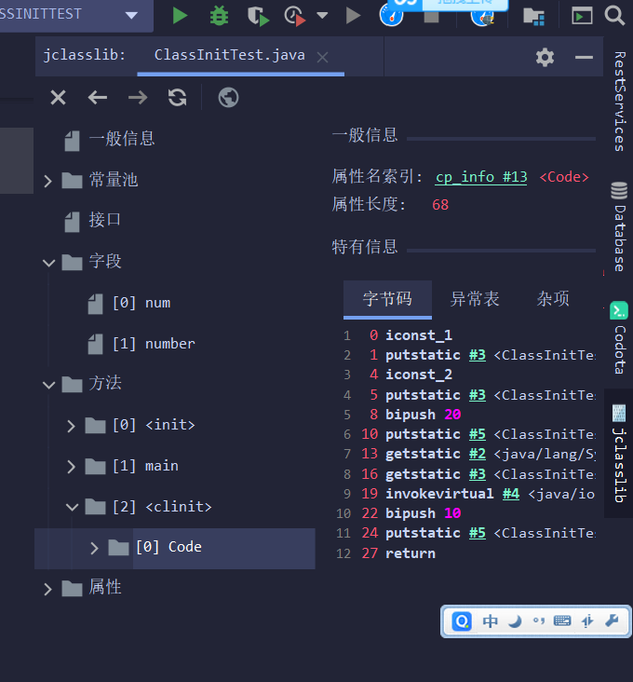Open the profiler options dropdown arrow
This screenshot has width=633, height=682.
[322, 16]
